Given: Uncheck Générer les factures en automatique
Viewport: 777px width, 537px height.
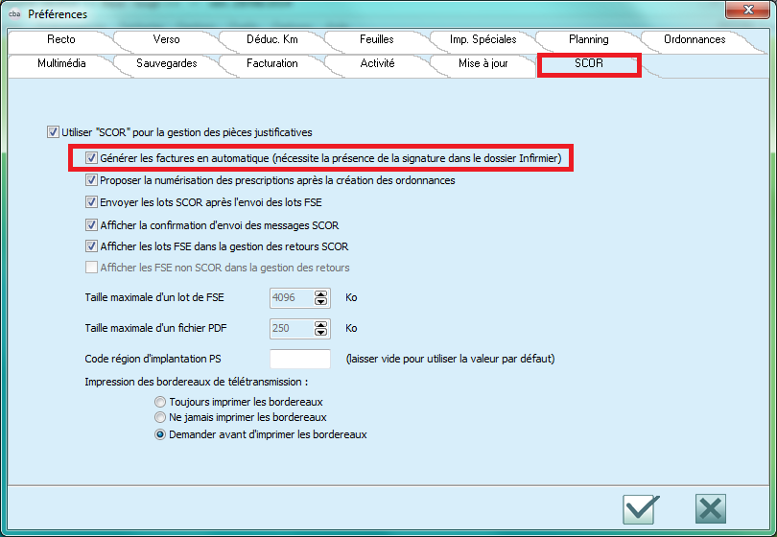Looking at the screenshot, I should click(91, 158).
